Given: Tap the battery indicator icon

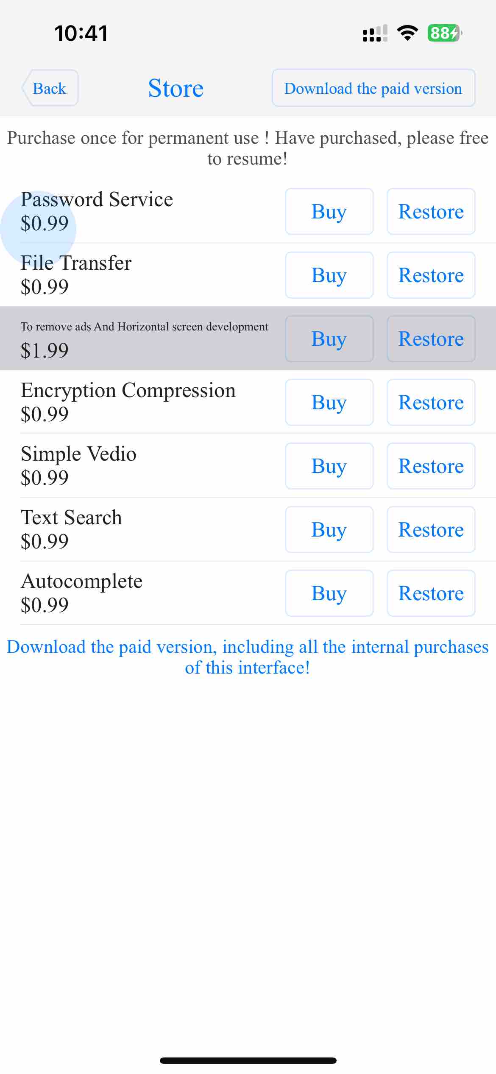Looking at the screenshot, I should pyautogui.click(x=445, y=33).
